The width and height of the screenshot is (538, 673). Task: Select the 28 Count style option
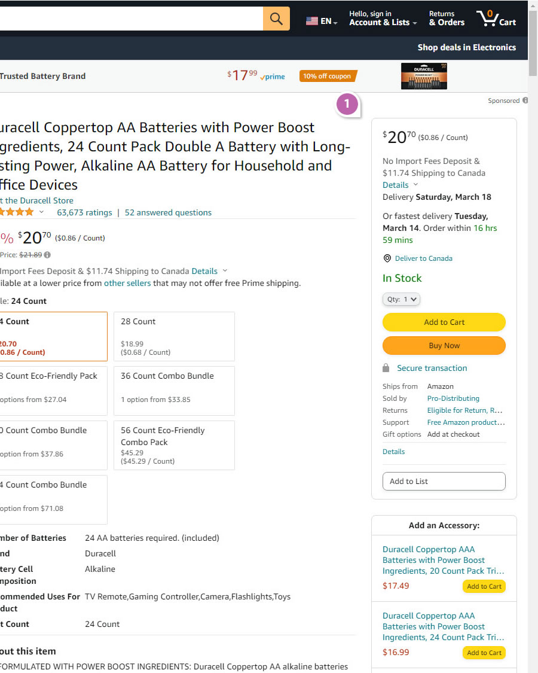(174, 336)
